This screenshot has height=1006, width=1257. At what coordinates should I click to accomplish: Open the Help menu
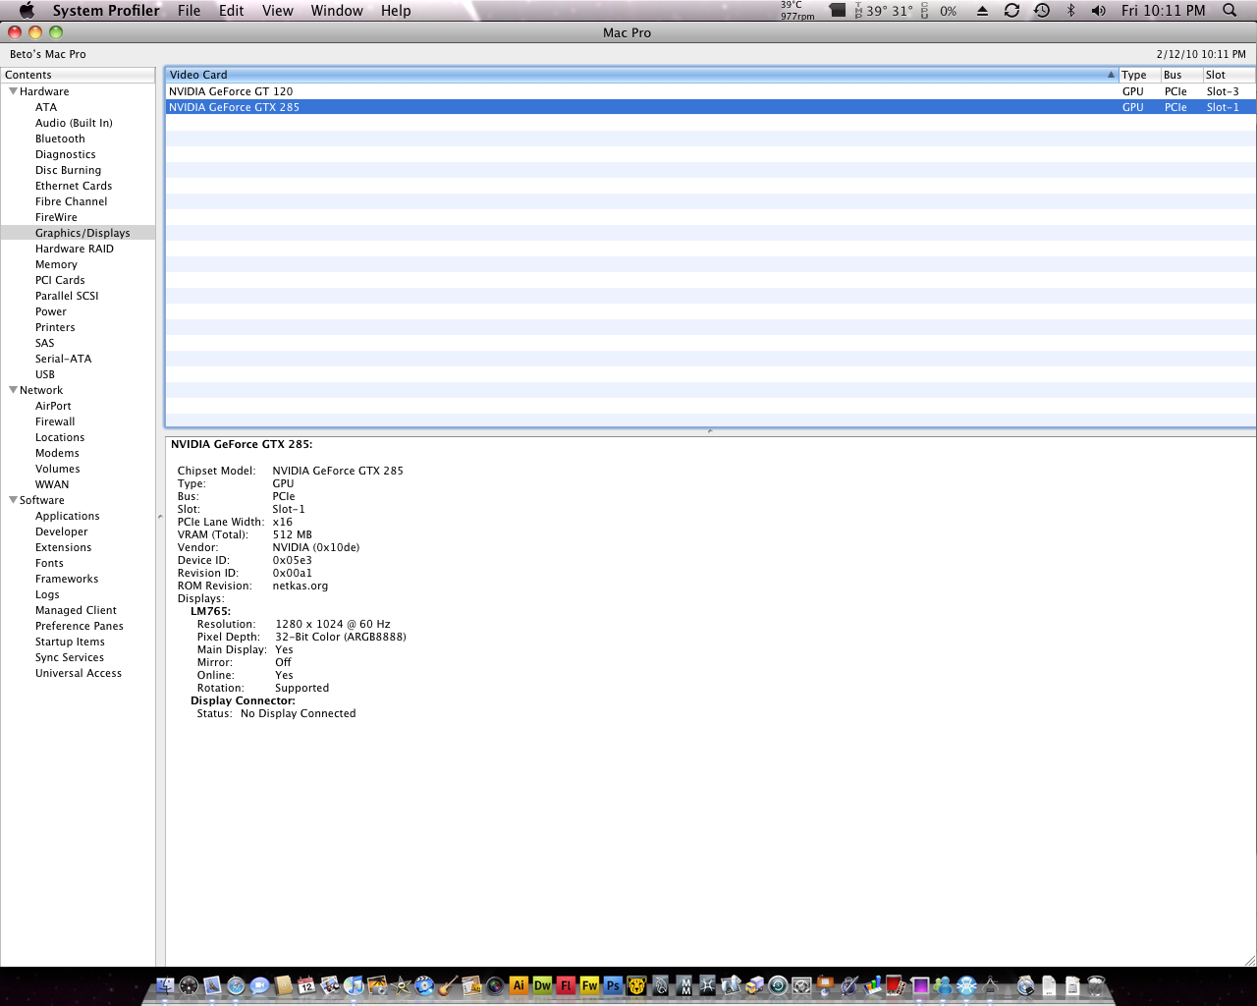pos(396,11)
